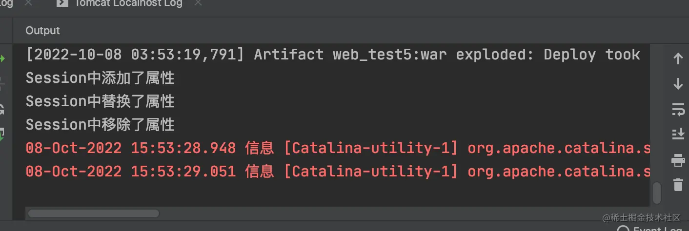This screenshot has width=689, height=231.
Task: Click green run arrow on left edge
Action: pyautogui.click(x=2, y=59)
